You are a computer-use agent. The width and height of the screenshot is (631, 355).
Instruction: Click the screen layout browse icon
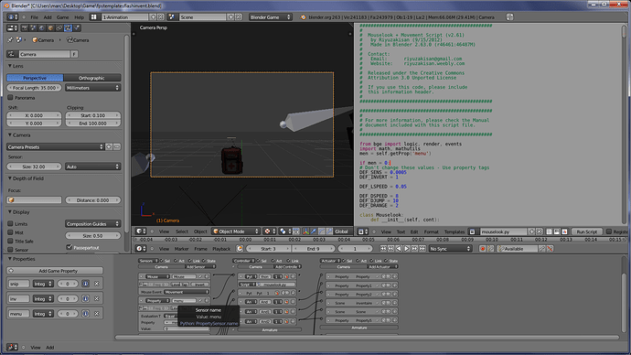93,16
